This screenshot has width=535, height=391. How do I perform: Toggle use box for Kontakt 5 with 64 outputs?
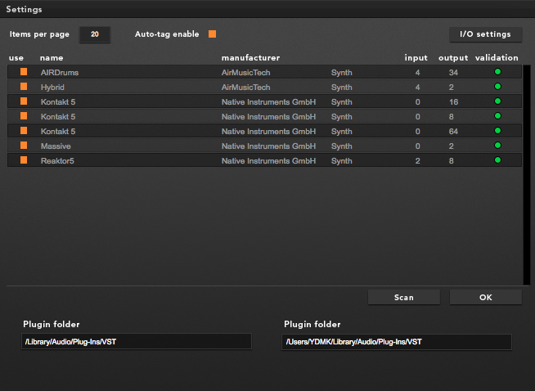(24, 130)
